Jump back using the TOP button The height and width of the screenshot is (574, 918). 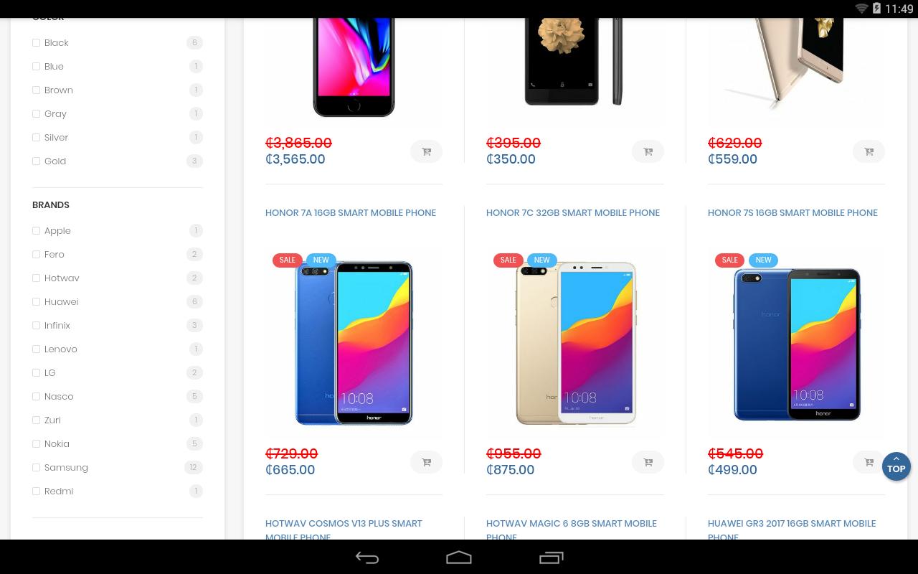pyautogui.click(x=896, y=466)
